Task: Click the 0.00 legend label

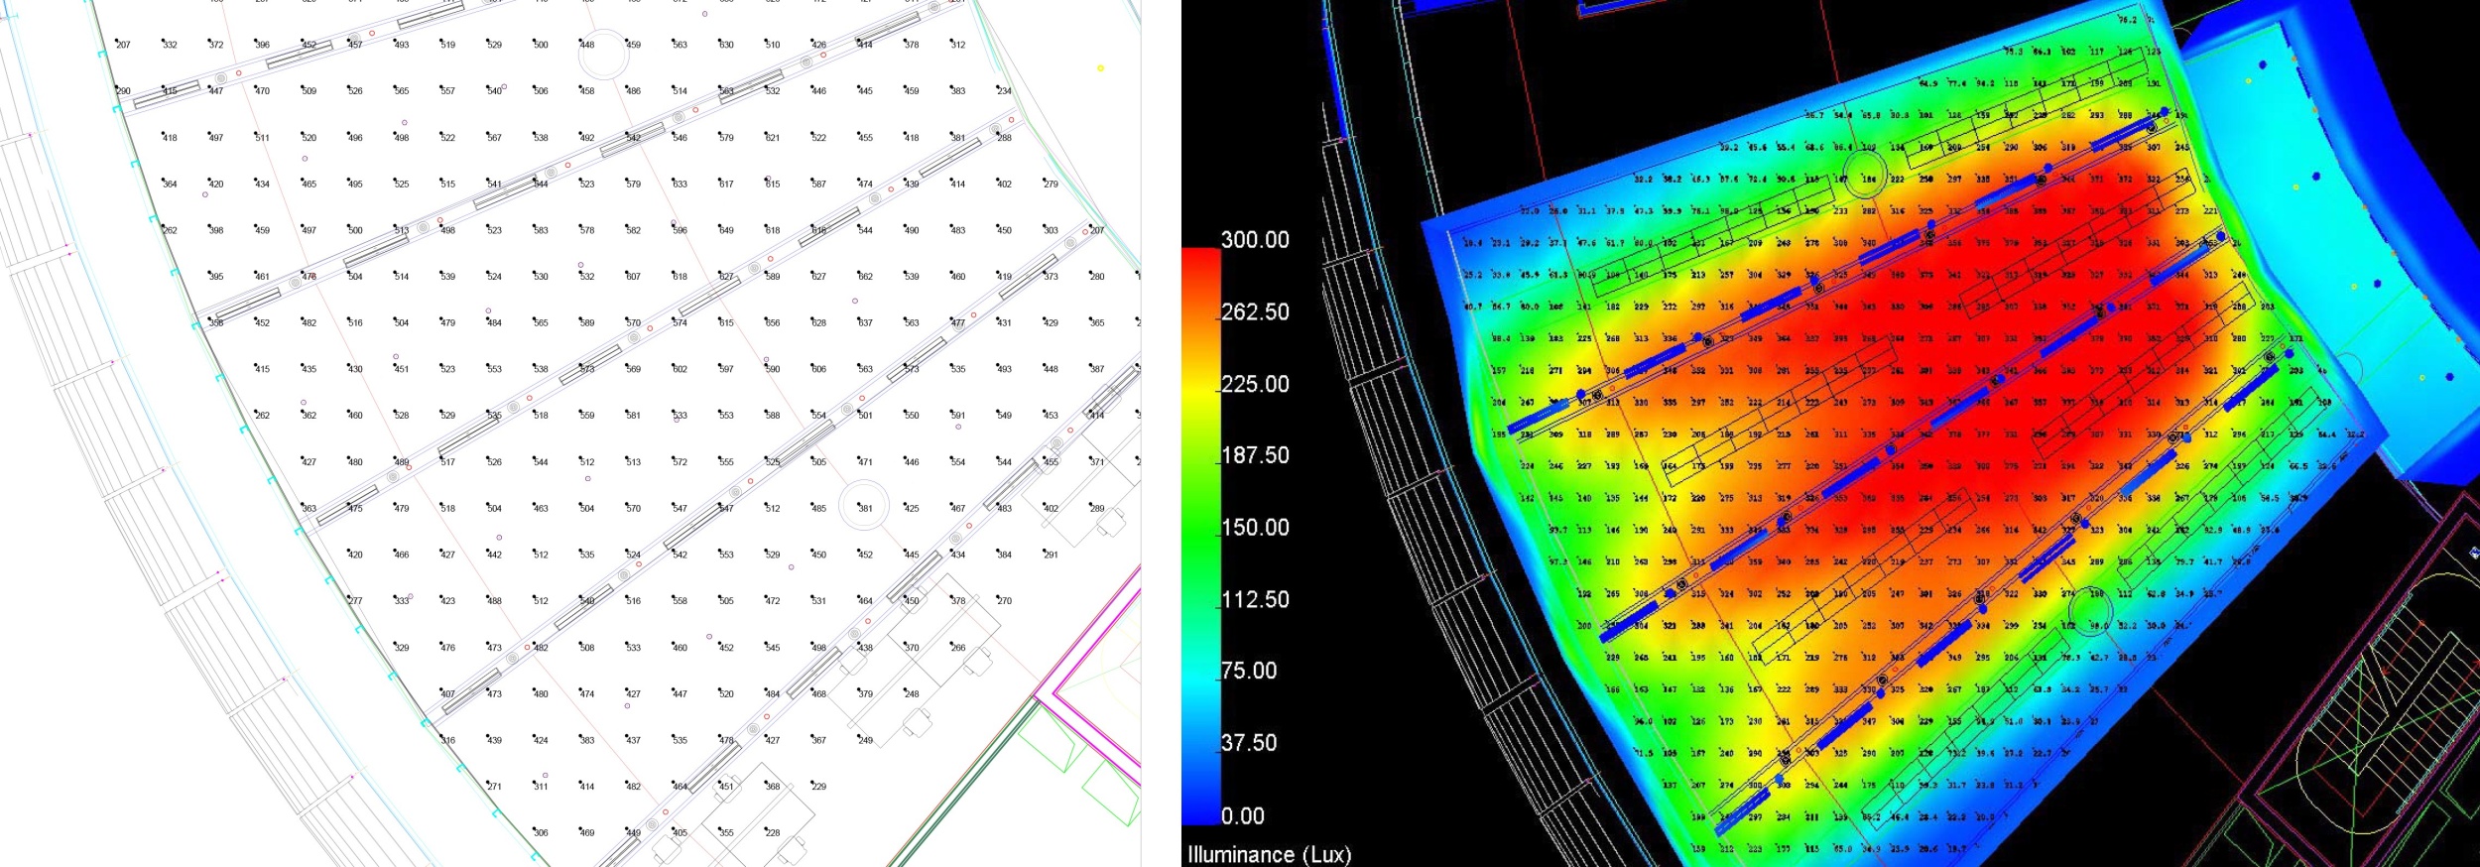Action: pos(1242,816)
